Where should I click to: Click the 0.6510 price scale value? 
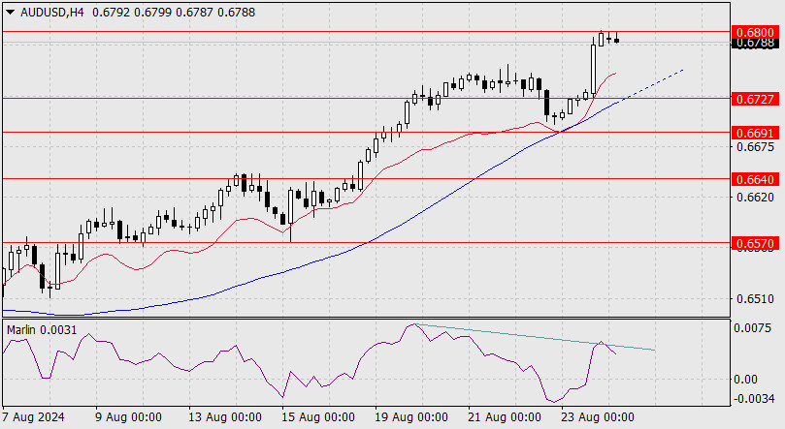pyautogui.click(x=755, y=299)
